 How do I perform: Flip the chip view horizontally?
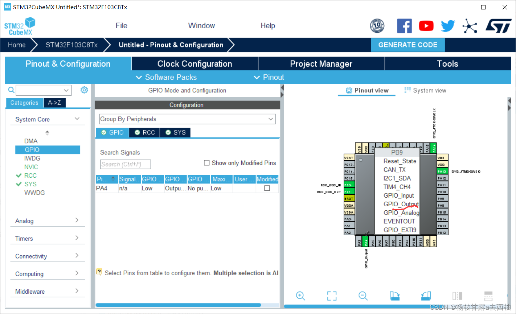[x=457, y=296]
